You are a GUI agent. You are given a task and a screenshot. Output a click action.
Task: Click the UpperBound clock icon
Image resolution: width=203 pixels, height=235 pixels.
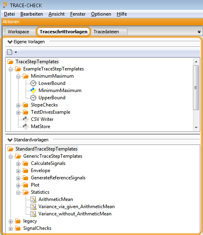pos(33,98)
